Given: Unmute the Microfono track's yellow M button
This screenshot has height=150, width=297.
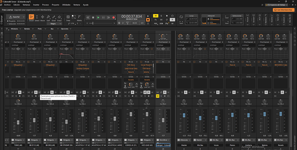Looking at the screenshot, I should tap(158, 96).
